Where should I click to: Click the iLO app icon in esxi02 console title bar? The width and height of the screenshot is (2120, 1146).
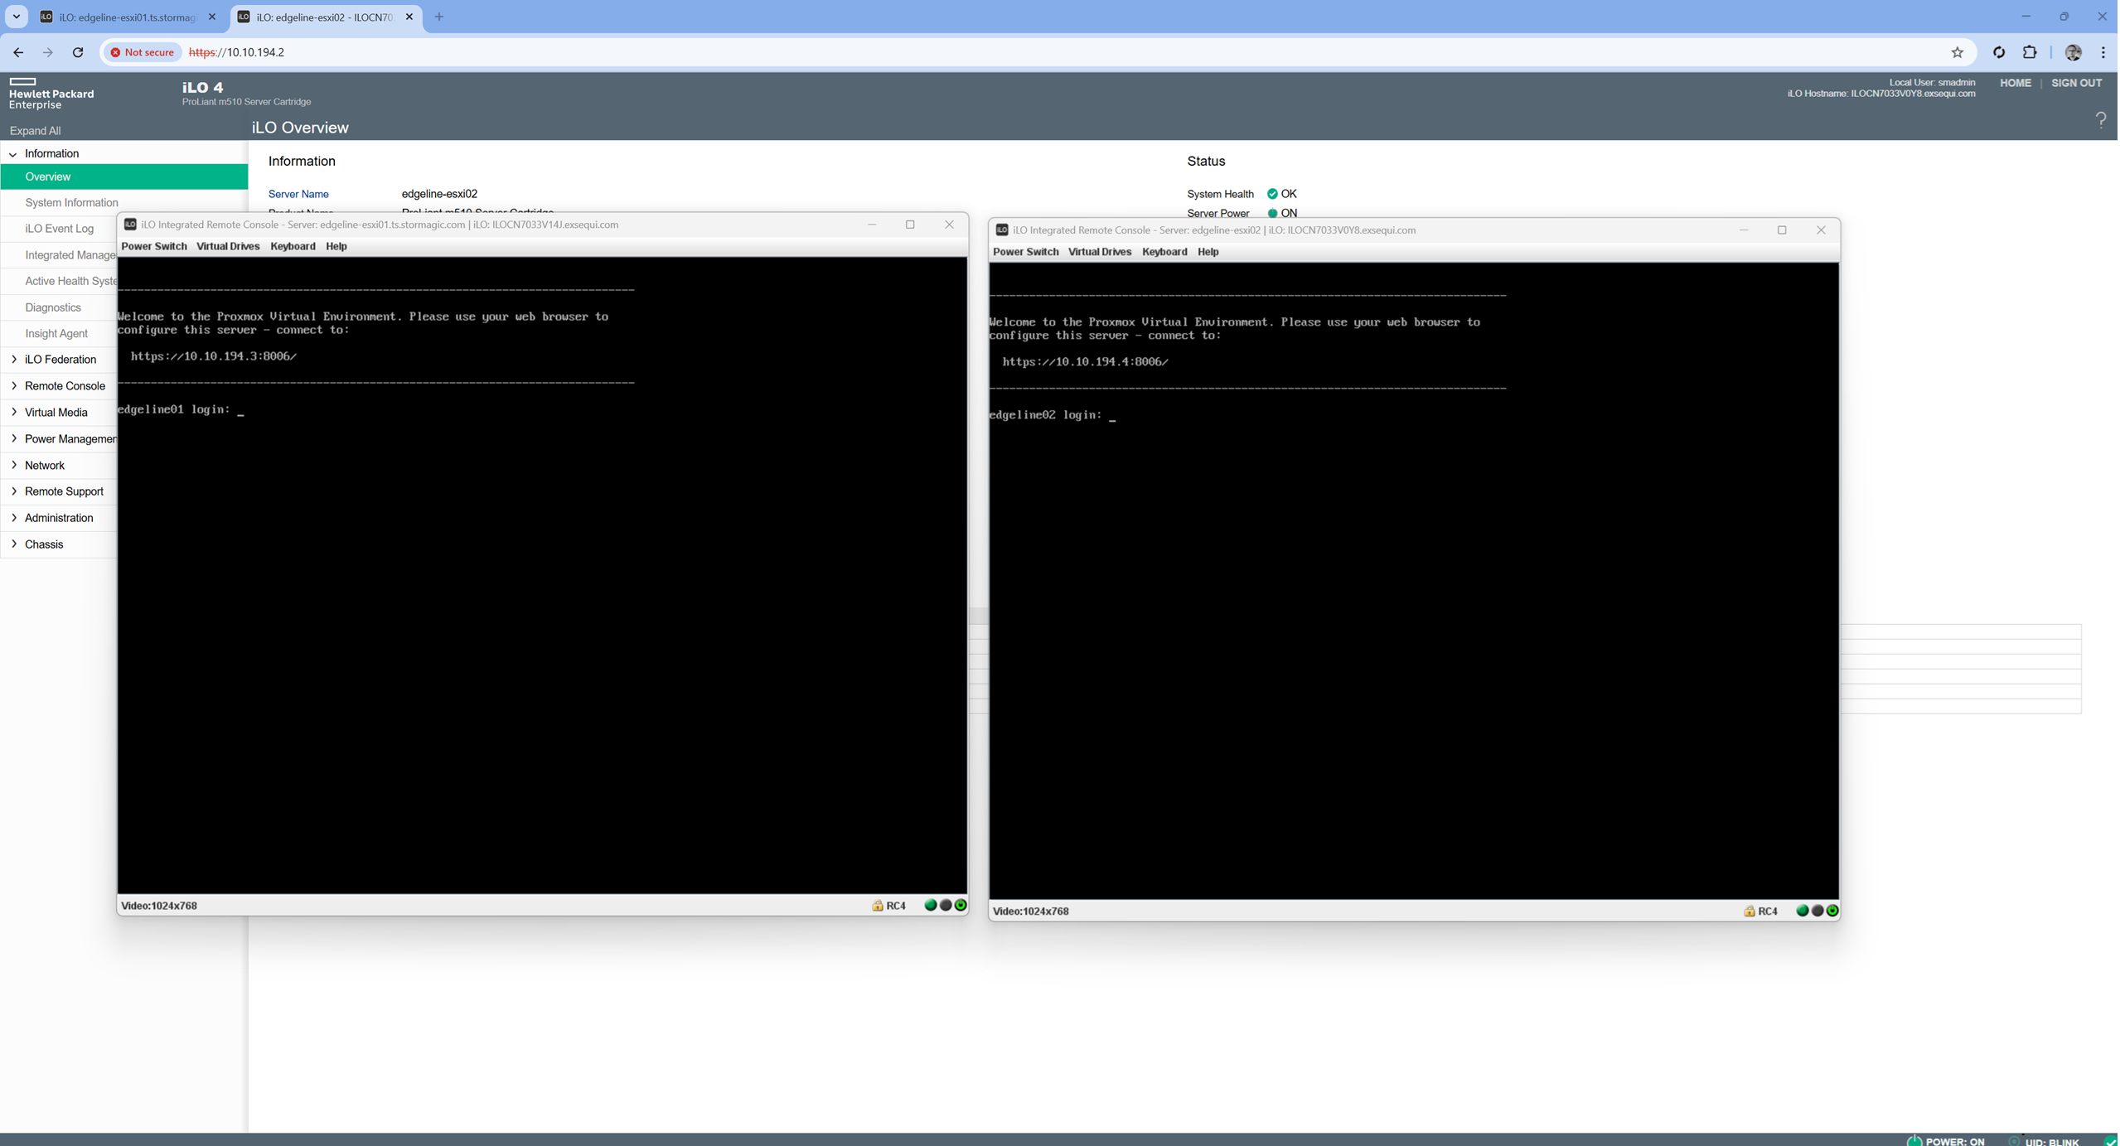tap(1002, 230)
